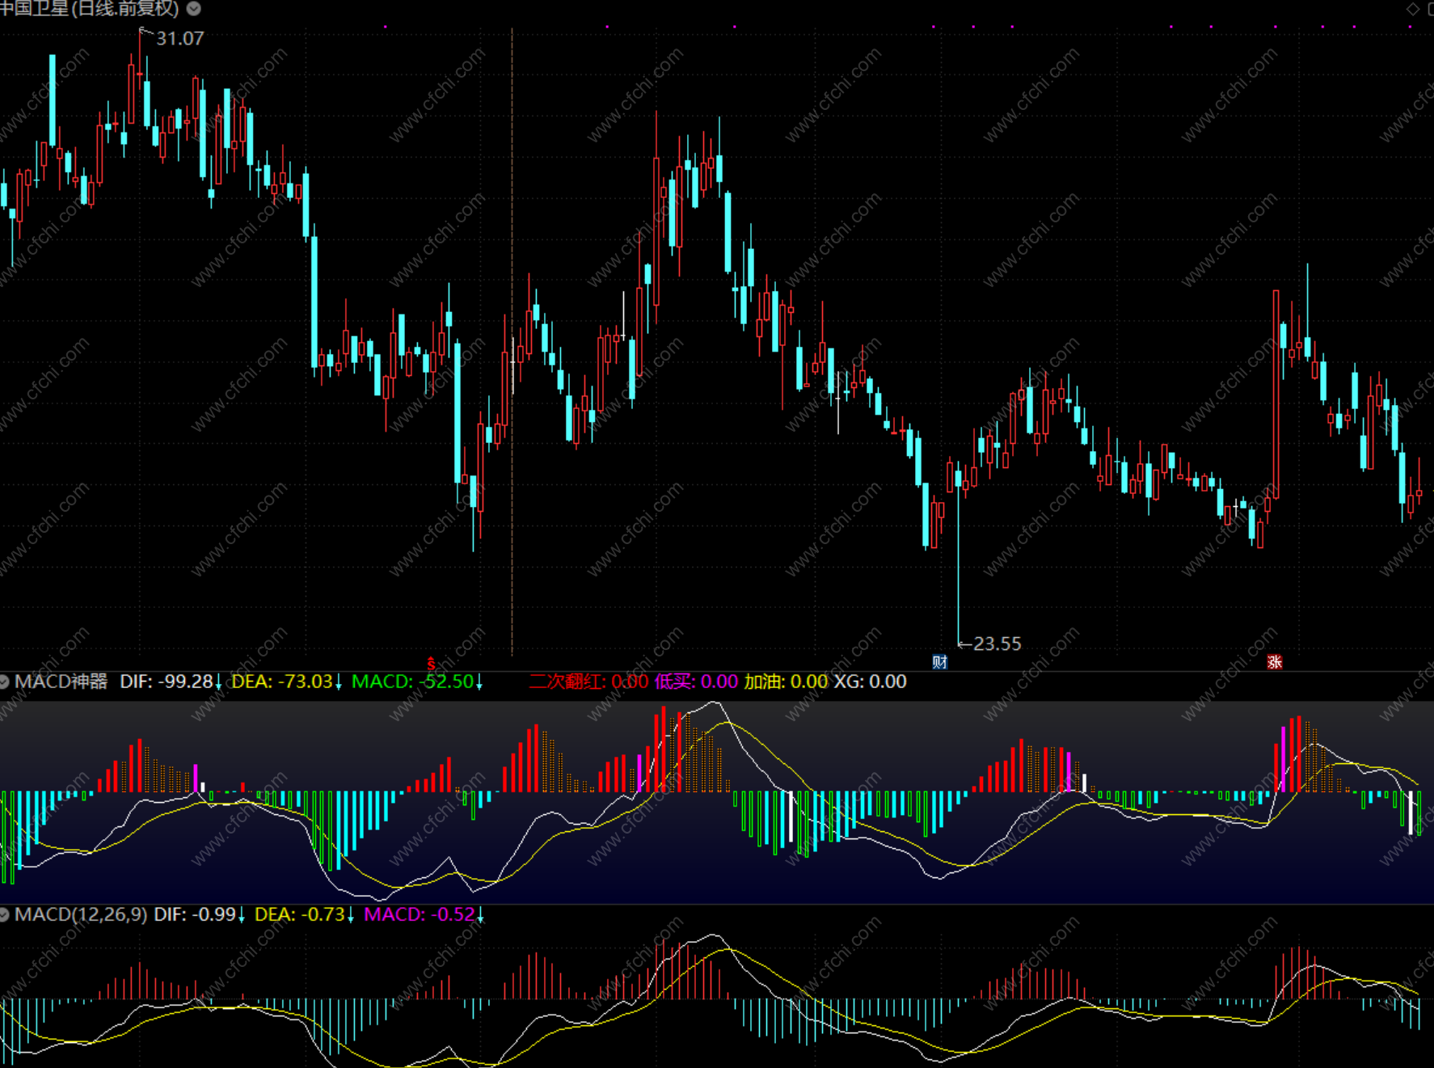Click the XG value label

tap(870, 682)
